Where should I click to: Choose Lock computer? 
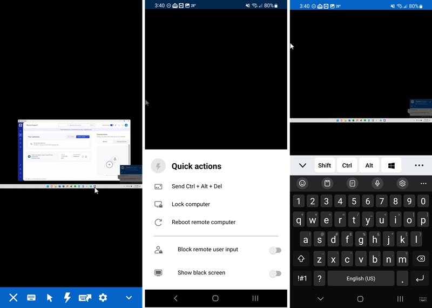click(216, 204)
